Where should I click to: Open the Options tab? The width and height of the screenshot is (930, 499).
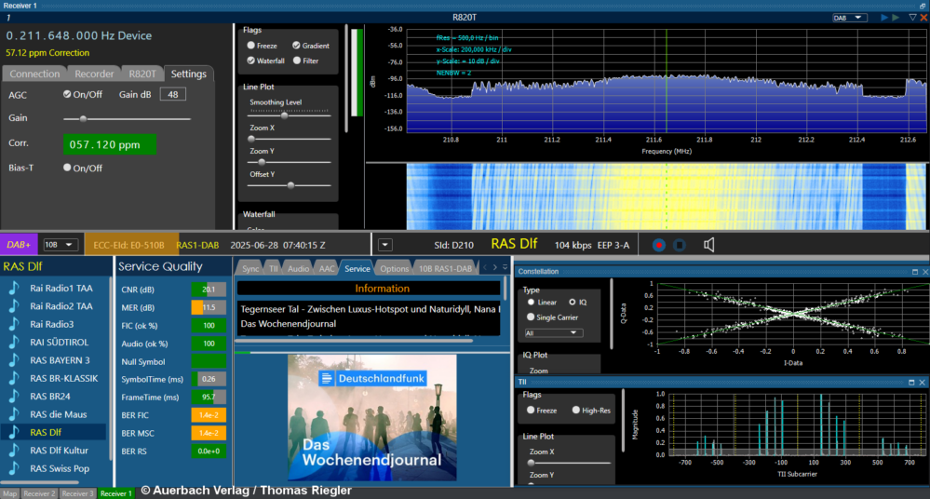point(395,268)
